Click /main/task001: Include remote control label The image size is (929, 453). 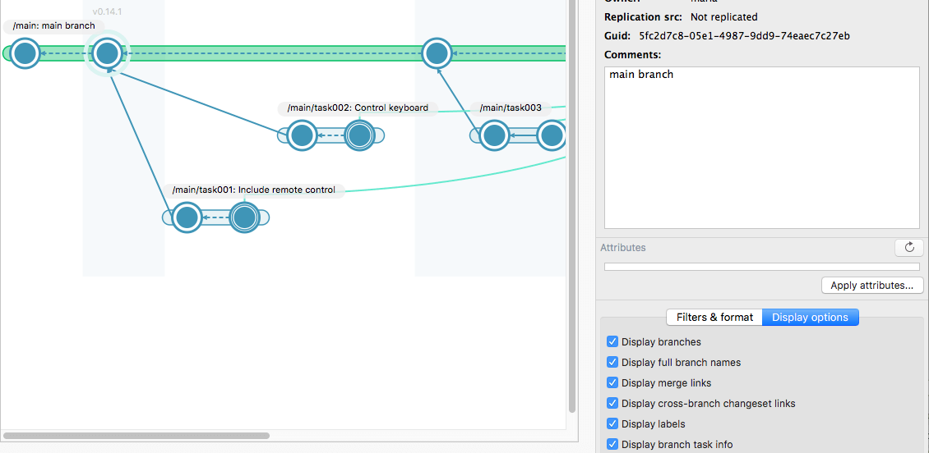[x=253, y=190]
